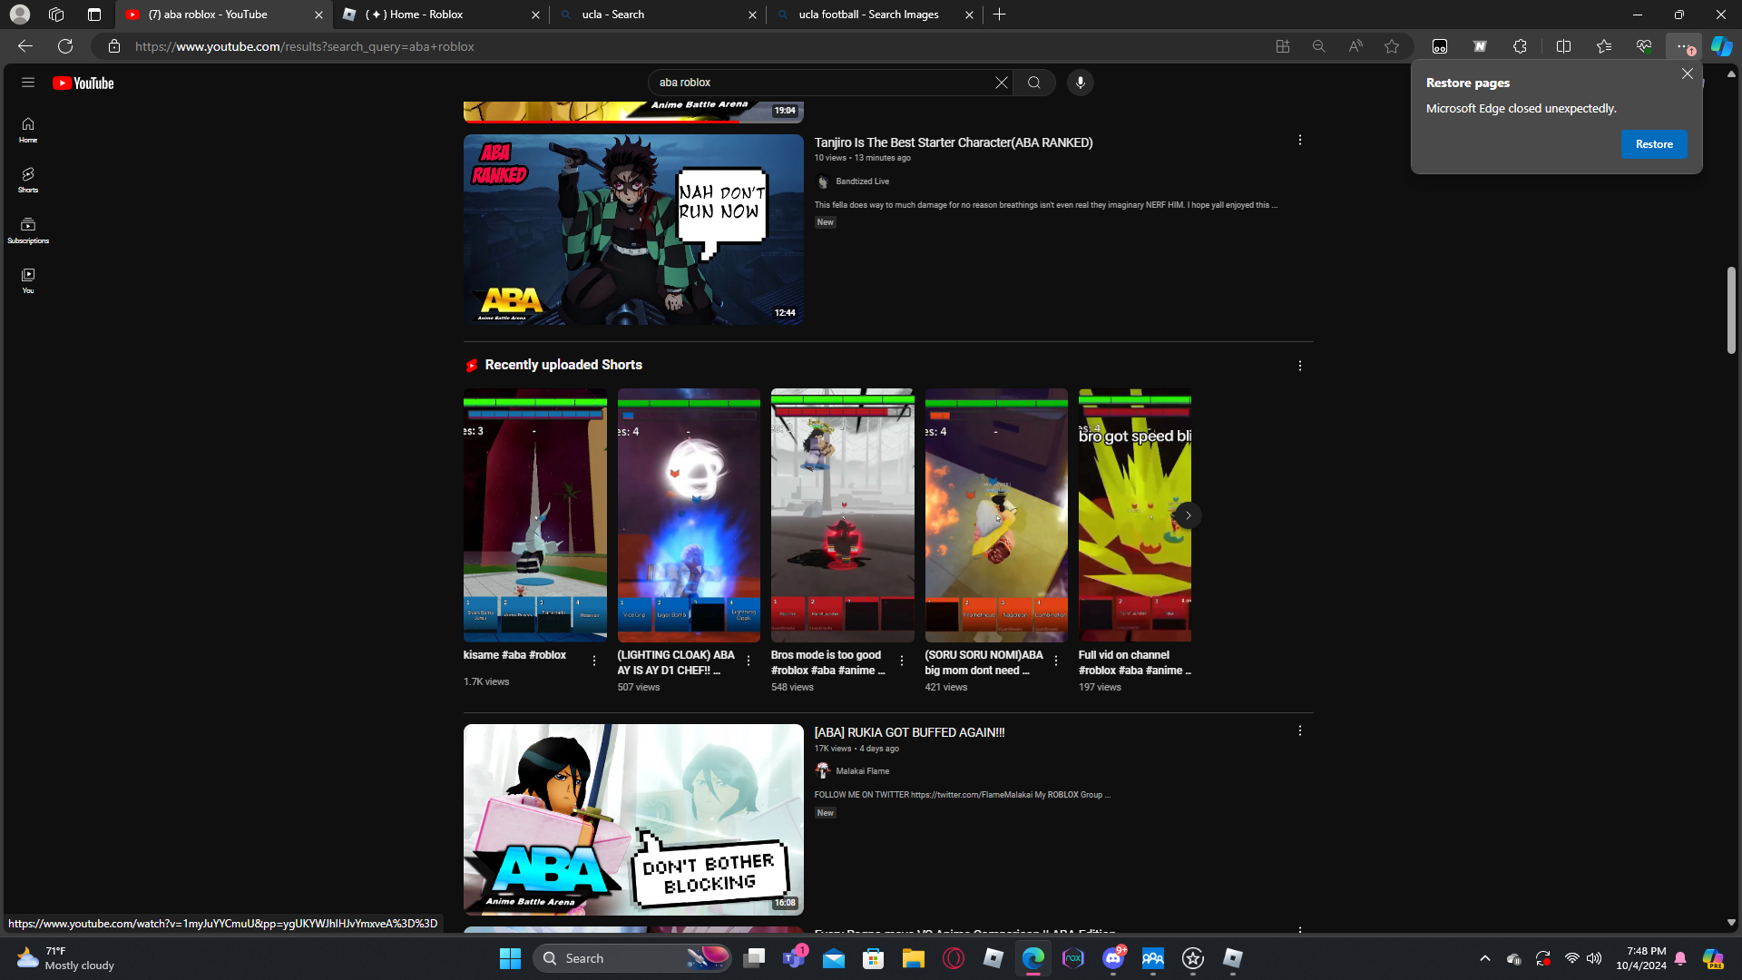Search with your voice microphone button
The height and width of the screenshot is (980, 1742).
click(x=1080, y=83)
